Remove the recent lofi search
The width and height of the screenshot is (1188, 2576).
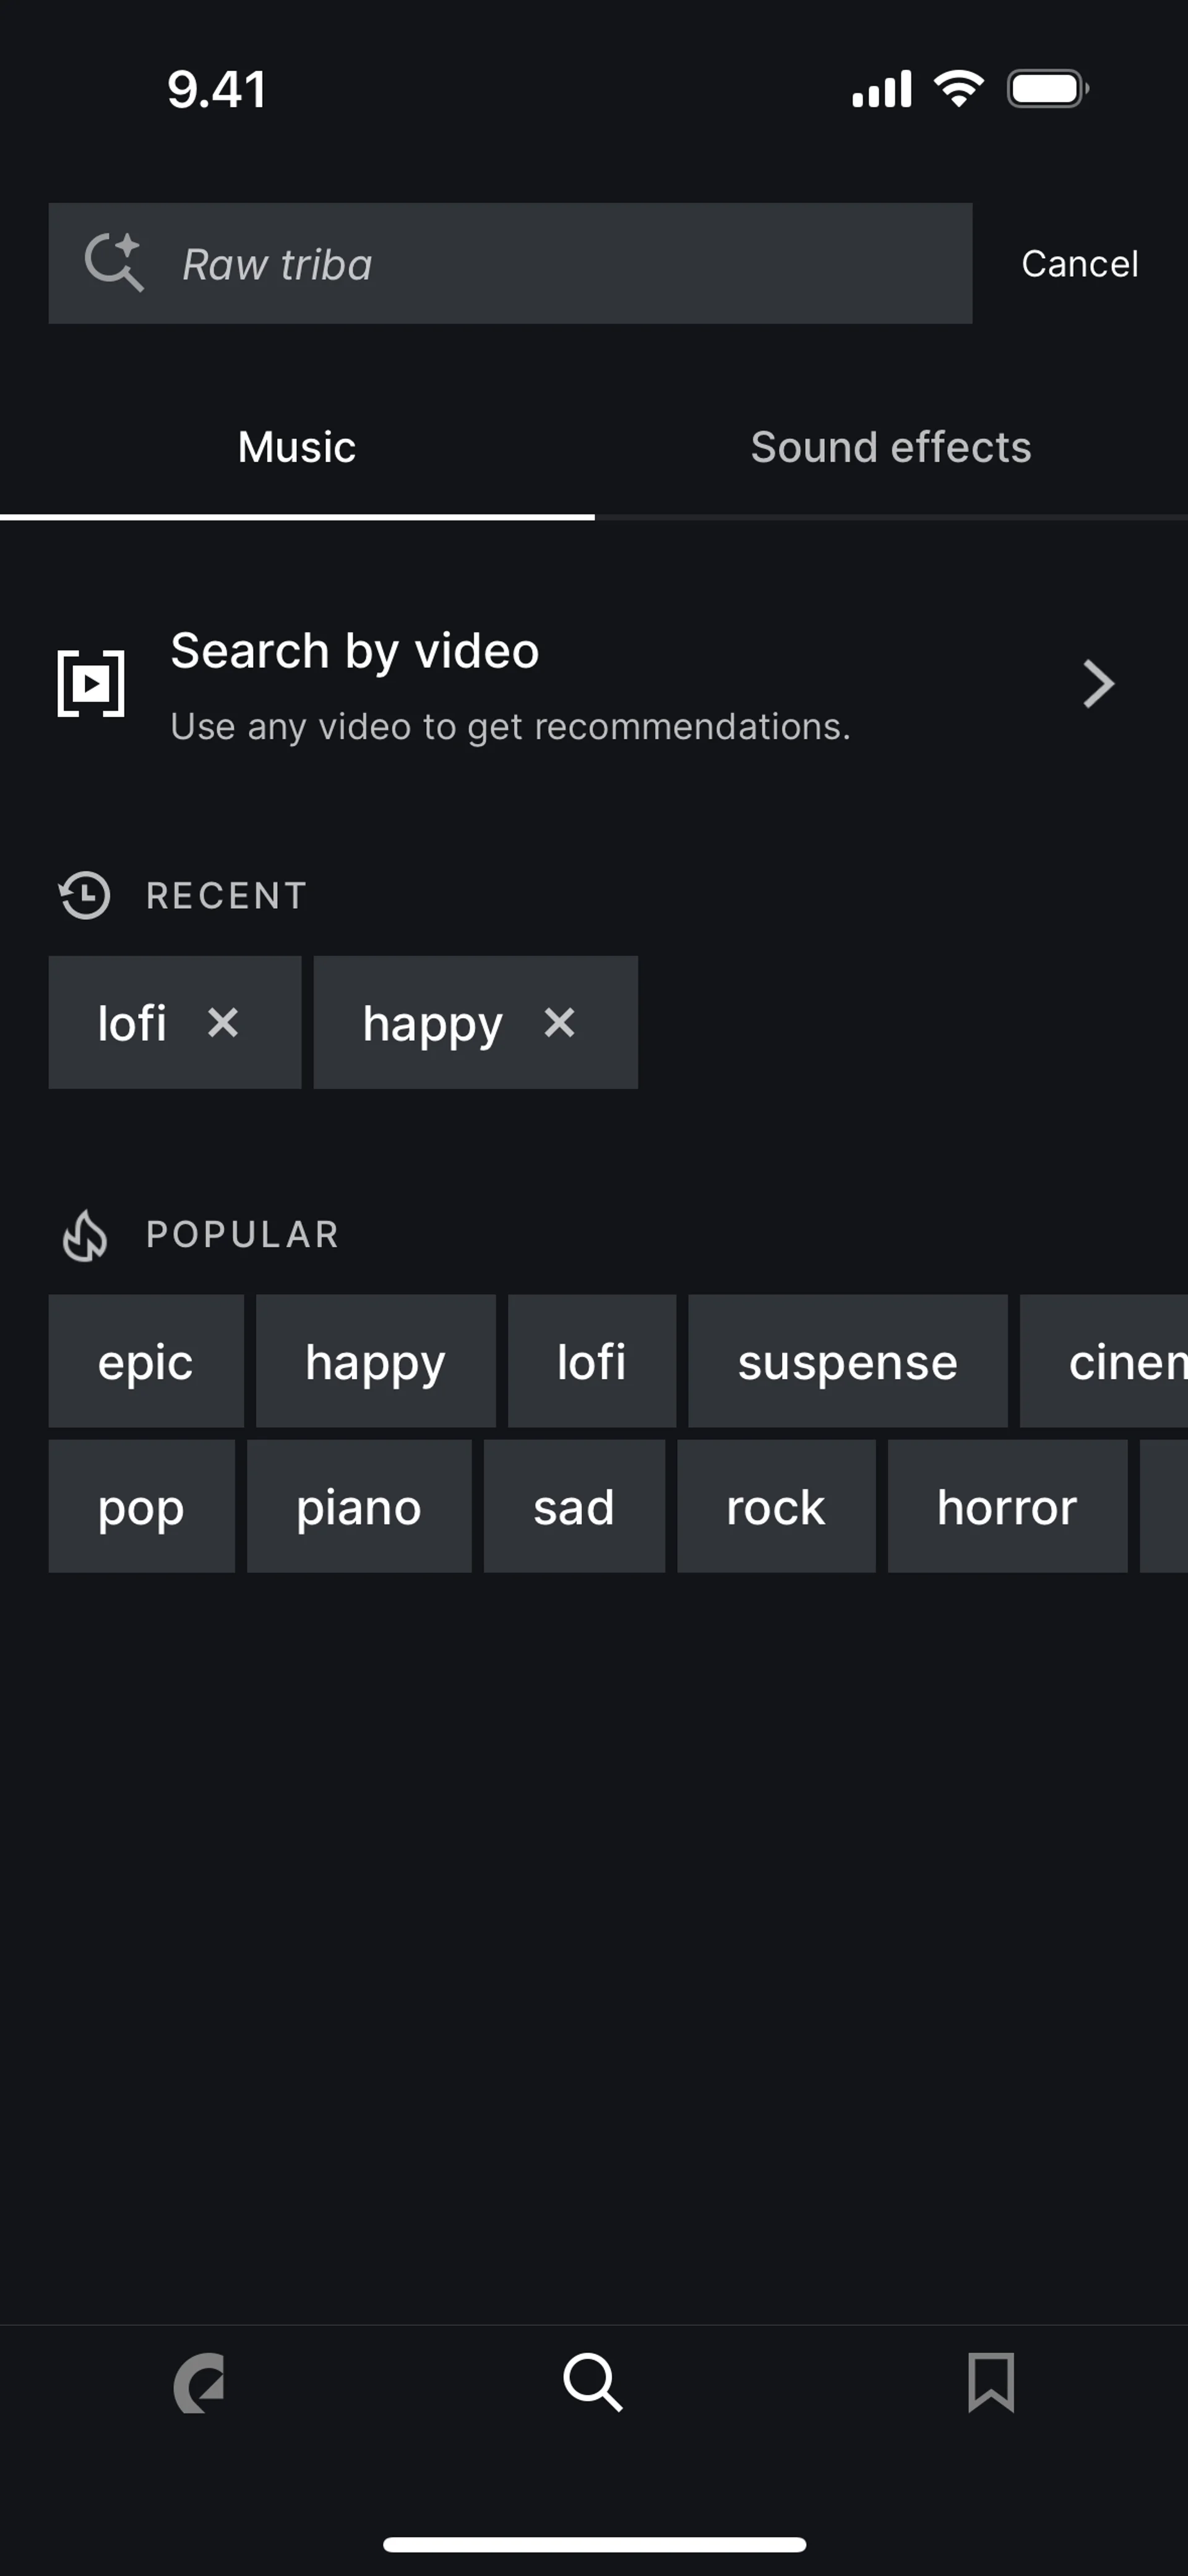coord(223,1023)
